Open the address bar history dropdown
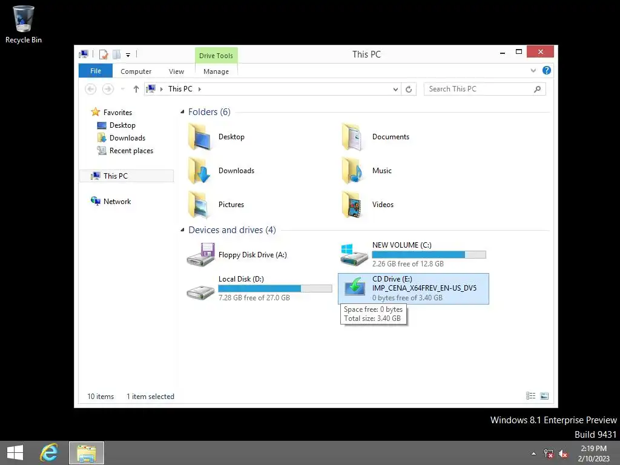 click(x=395, y=90)
